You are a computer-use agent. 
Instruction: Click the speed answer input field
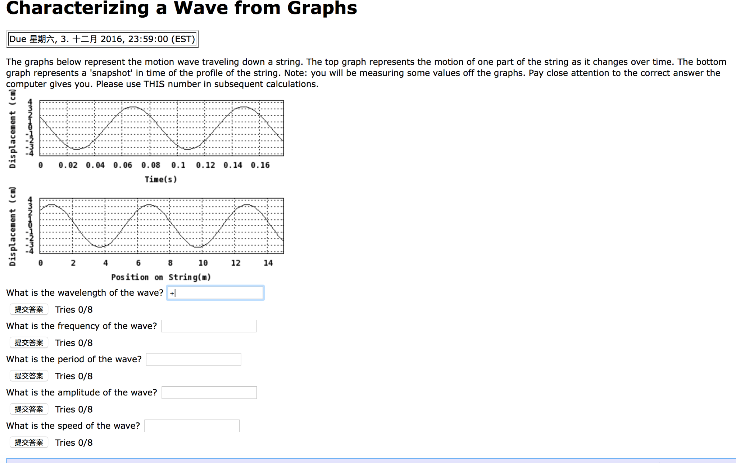pyautogui.click(x=191, y=426)
